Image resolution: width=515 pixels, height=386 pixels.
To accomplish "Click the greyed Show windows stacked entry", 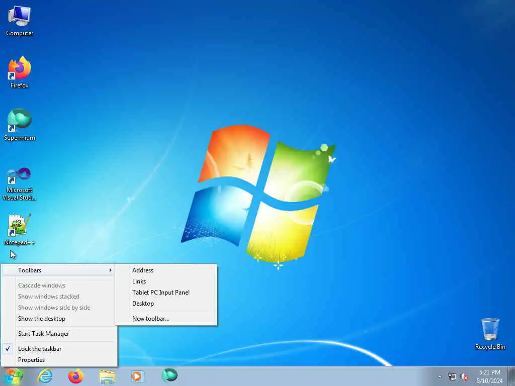I will [x=59, y=297].
